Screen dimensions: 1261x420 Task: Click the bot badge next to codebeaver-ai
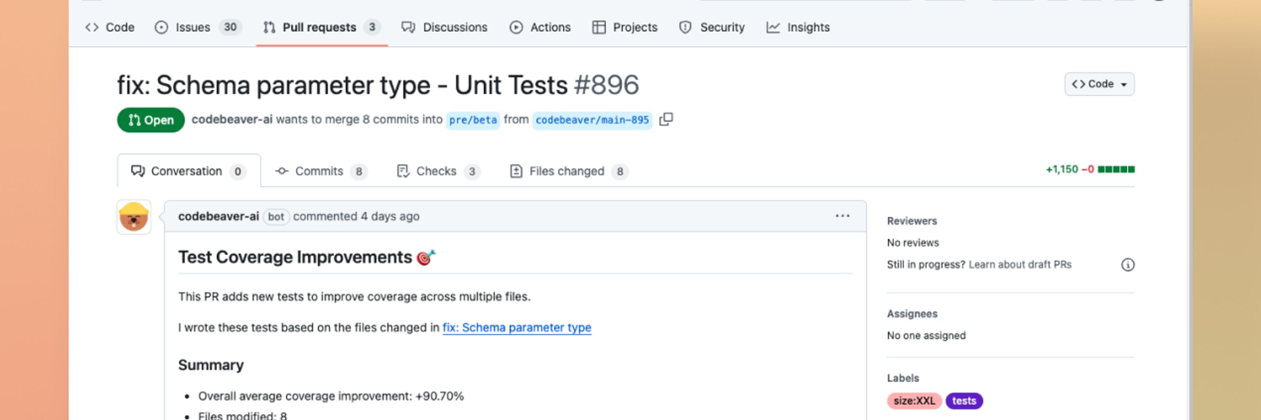click(276, 217)
